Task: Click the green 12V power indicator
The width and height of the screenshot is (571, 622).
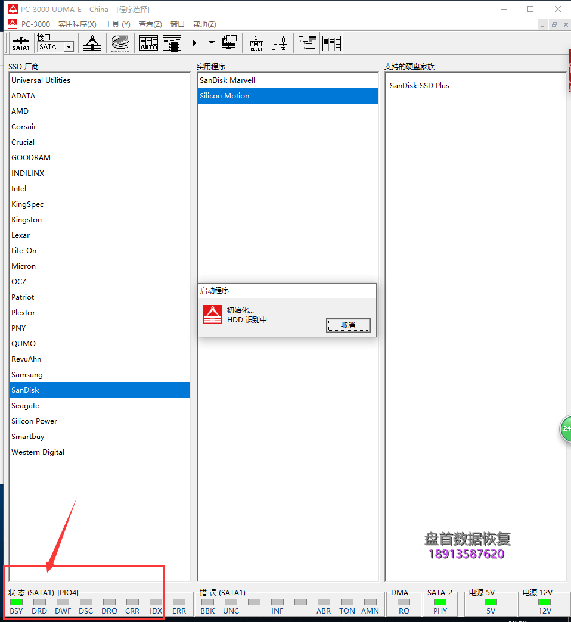Action: tap(544, 602)
